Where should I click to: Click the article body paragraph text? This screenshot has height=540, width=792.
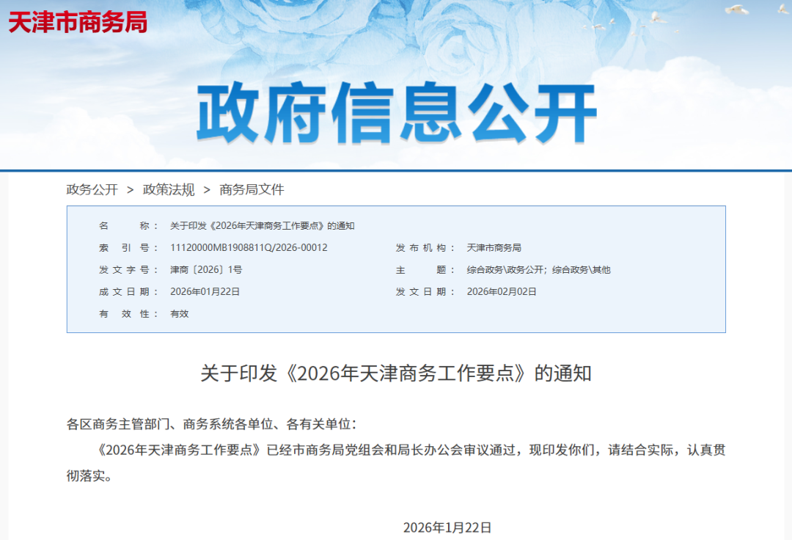(396, 450)
